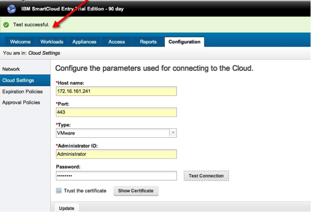Click the Type combo box showing VMware
Screen dimensions: 311x212
(116, 133)
